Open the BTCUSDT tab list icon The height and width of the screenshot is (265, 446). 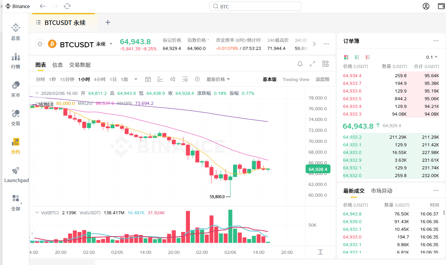[x=38, y=22]
